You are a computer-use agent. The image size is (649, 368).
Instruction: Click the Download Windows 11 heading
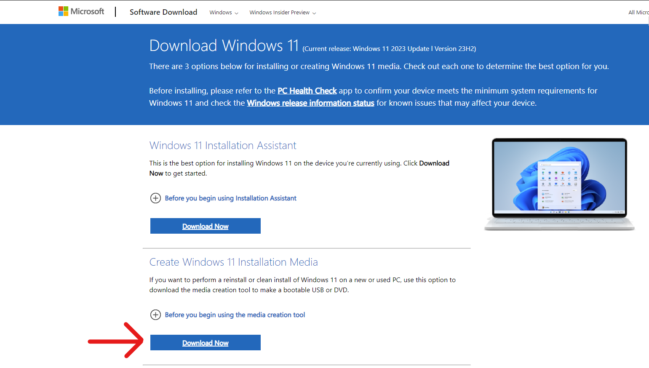[224, 45]
